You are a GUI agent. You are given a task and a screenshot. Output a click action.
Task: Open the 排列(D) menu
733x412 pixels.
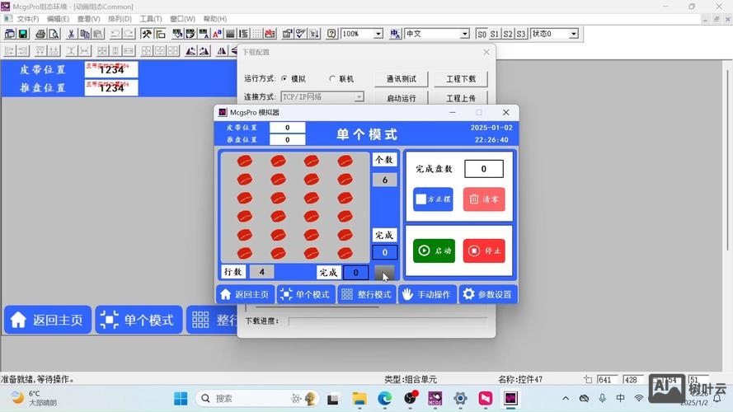click(120, 19)
